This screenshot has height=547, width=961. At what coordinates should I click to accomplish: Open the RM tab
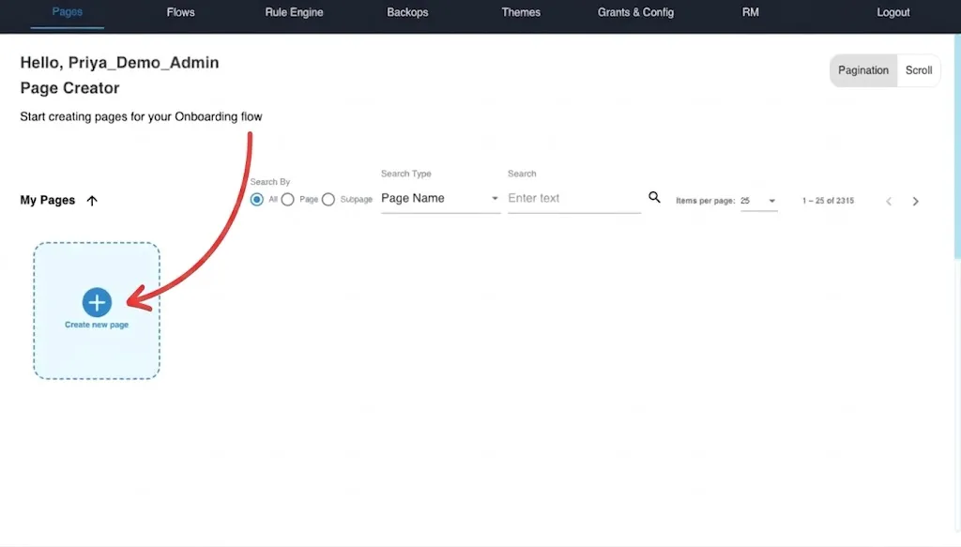pos(750,12)
